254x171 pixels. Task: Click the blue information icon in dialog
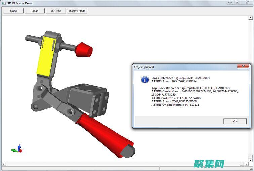pyautogui.click(x=145, y=80)
